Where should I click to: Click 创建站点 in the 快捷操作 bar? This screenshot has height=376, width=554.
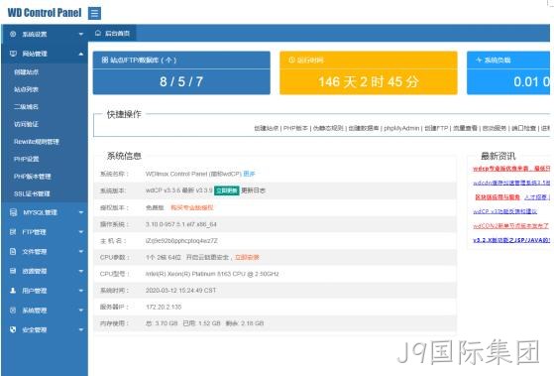pos(266,128)
